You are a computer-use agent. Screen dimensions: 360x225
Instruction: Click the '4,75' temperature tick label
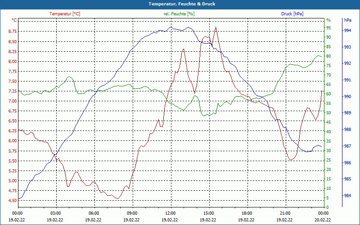[x=13, y=191]
